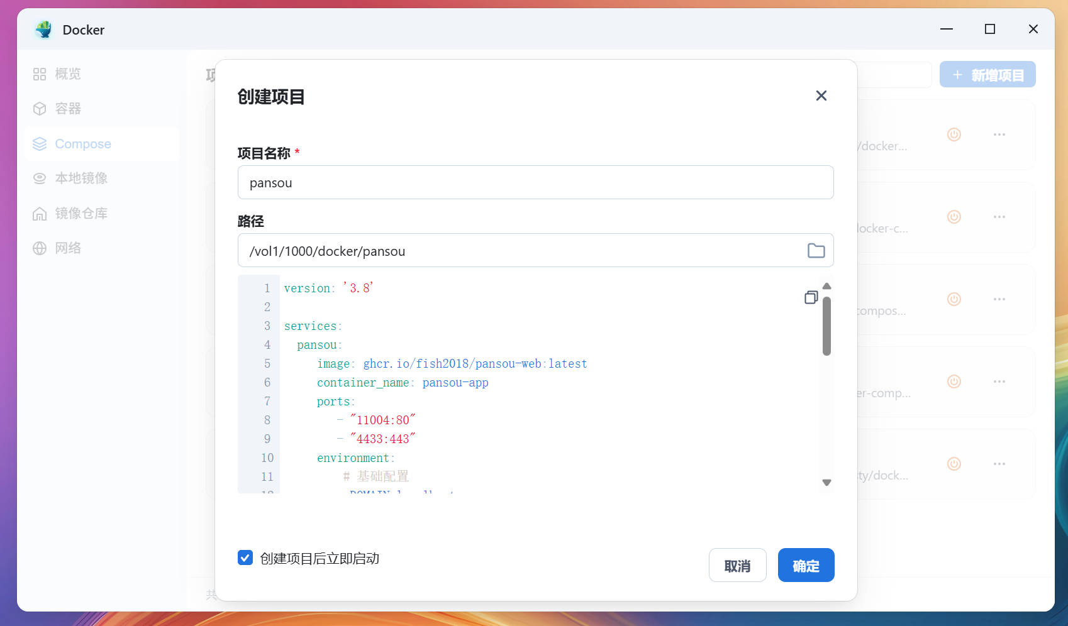Click the project name input field
Viewport: 1068px width, 626px height.
coord(535,183)
